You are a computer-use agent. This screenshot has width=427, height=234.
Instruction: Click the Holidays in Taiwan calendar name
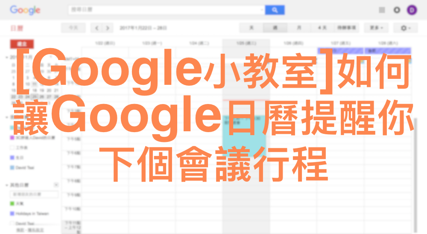pyautogui.click(x=32, y=214)
